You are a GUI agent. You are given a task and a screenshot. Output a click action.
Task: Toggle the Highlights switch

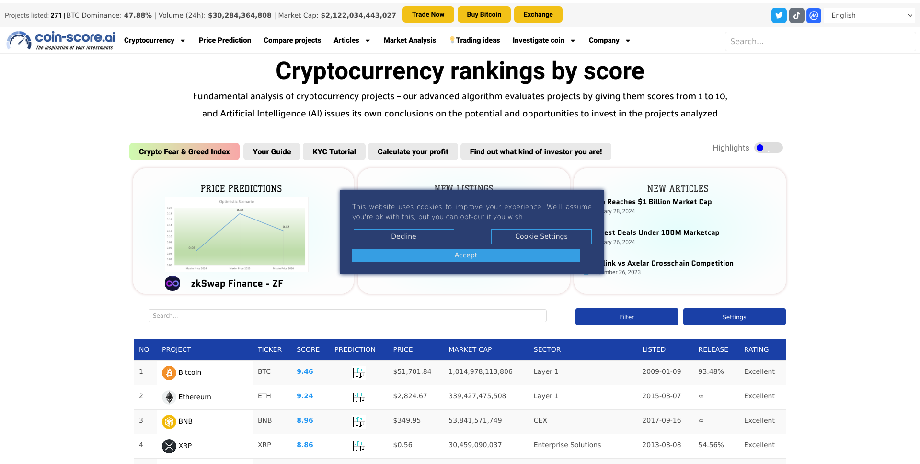click(768, 148)
